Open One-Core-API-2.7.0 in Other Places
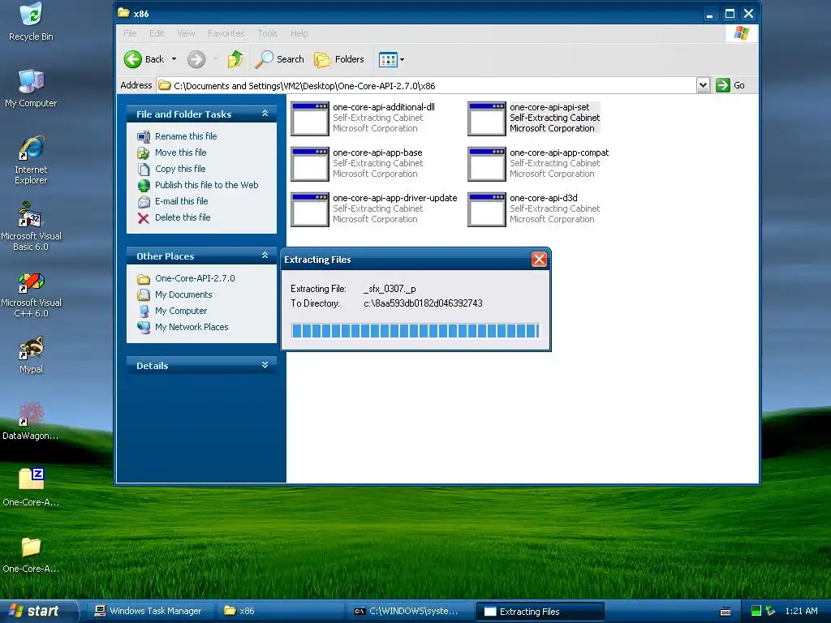The height and width of the screenshot is (623, 831). click(195, 278)
